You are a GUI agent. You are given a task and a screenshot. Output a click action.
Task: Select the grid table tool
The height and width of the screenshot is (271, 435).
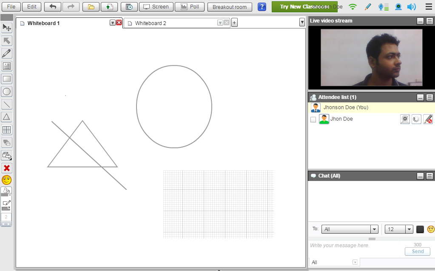pos(7,130)
